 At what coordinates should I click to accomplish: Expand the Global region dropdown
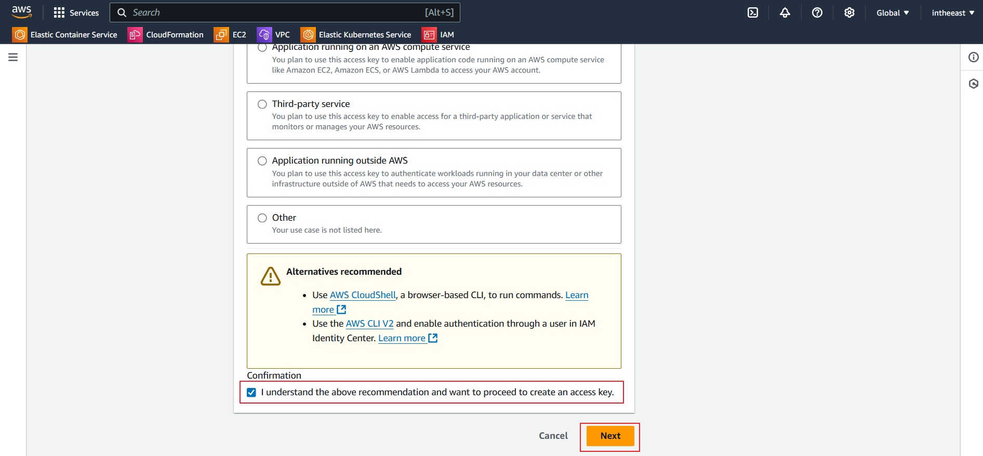pyautogui.click(x=893, y=12)
